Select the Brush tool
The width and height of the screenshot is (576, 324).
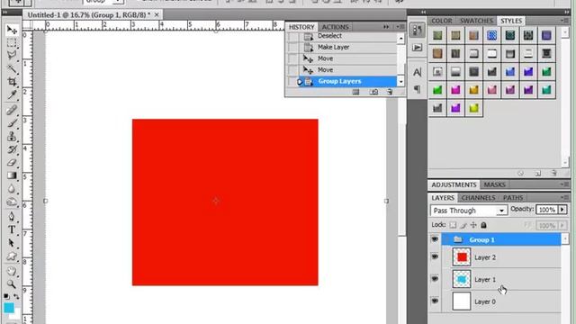(12, 123)
